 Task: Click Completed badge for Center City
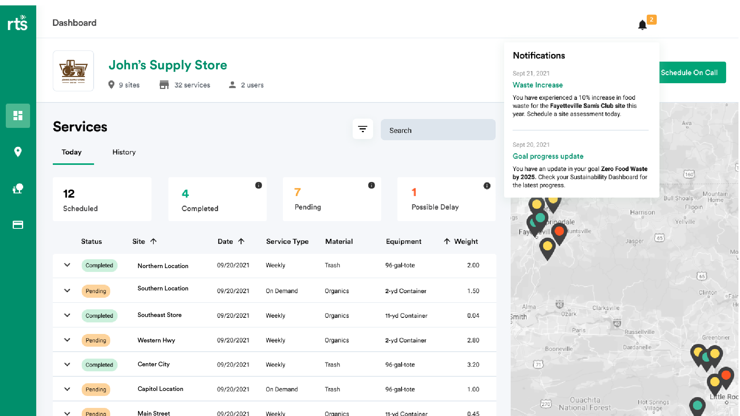[99, 365]
